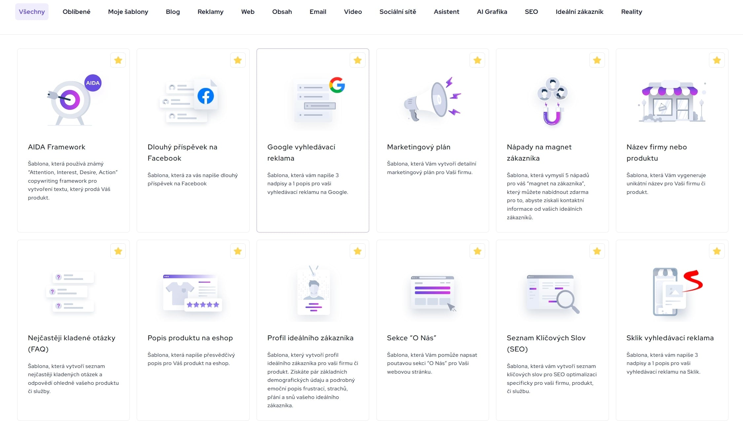Open the Sociální sítě category tab
Image resolution: width=743 pixels, height=427 pixels.
point(398,12)
